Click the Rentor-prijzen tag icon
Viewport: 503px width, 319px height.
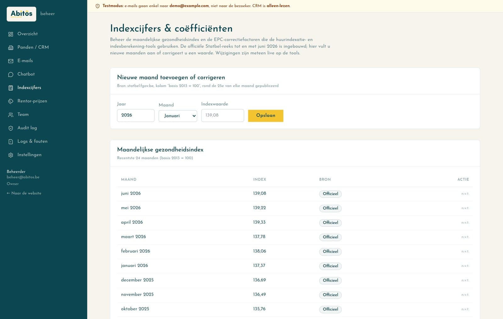11,101
